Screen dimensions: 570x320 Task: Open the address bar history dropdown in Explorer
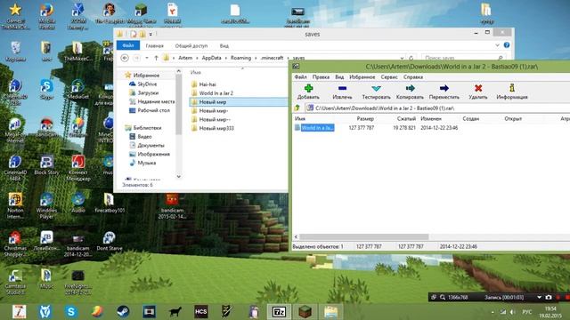[402, 58]
